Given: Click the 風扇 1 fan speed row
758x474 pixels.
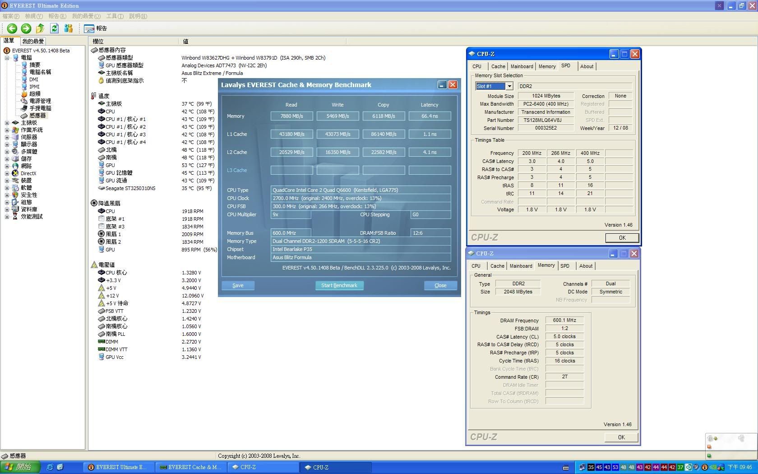Looking at the screenshot, I should 151,234.
